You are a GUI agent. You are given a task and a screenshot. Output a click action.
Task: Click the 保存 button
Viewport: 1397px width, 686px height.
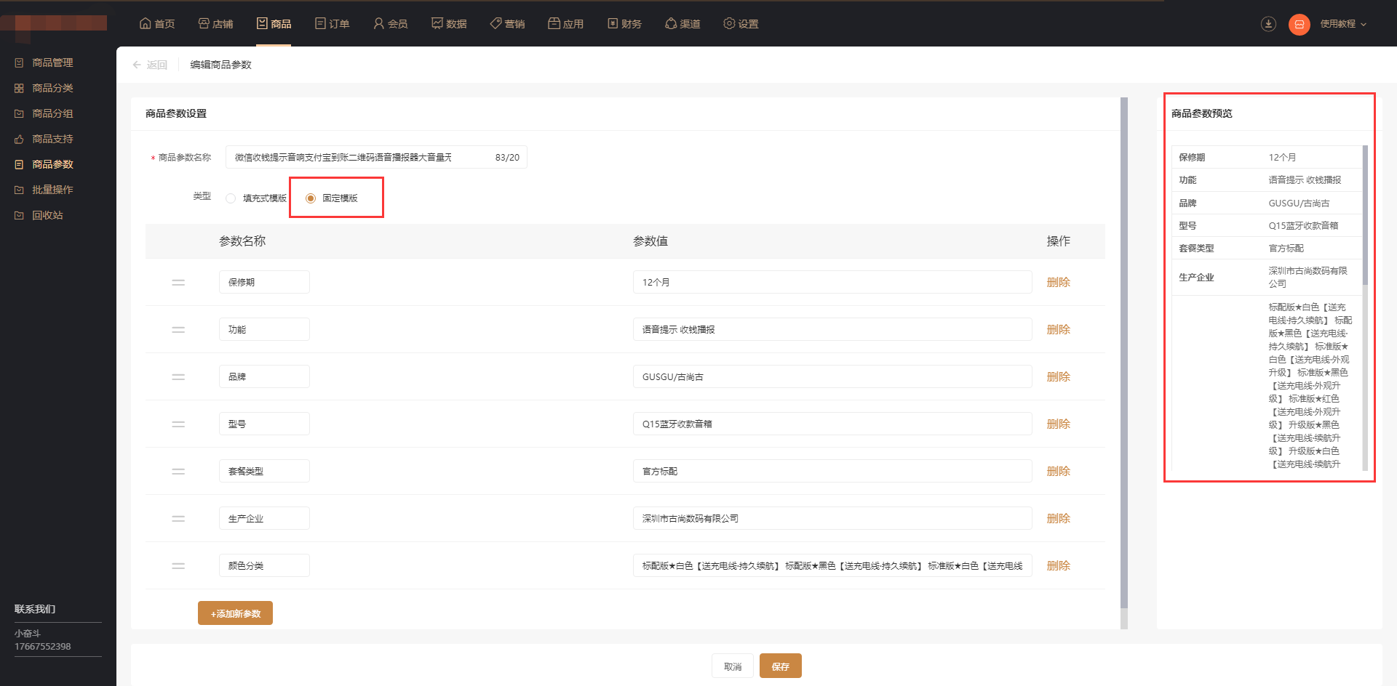tap(780, 666)
